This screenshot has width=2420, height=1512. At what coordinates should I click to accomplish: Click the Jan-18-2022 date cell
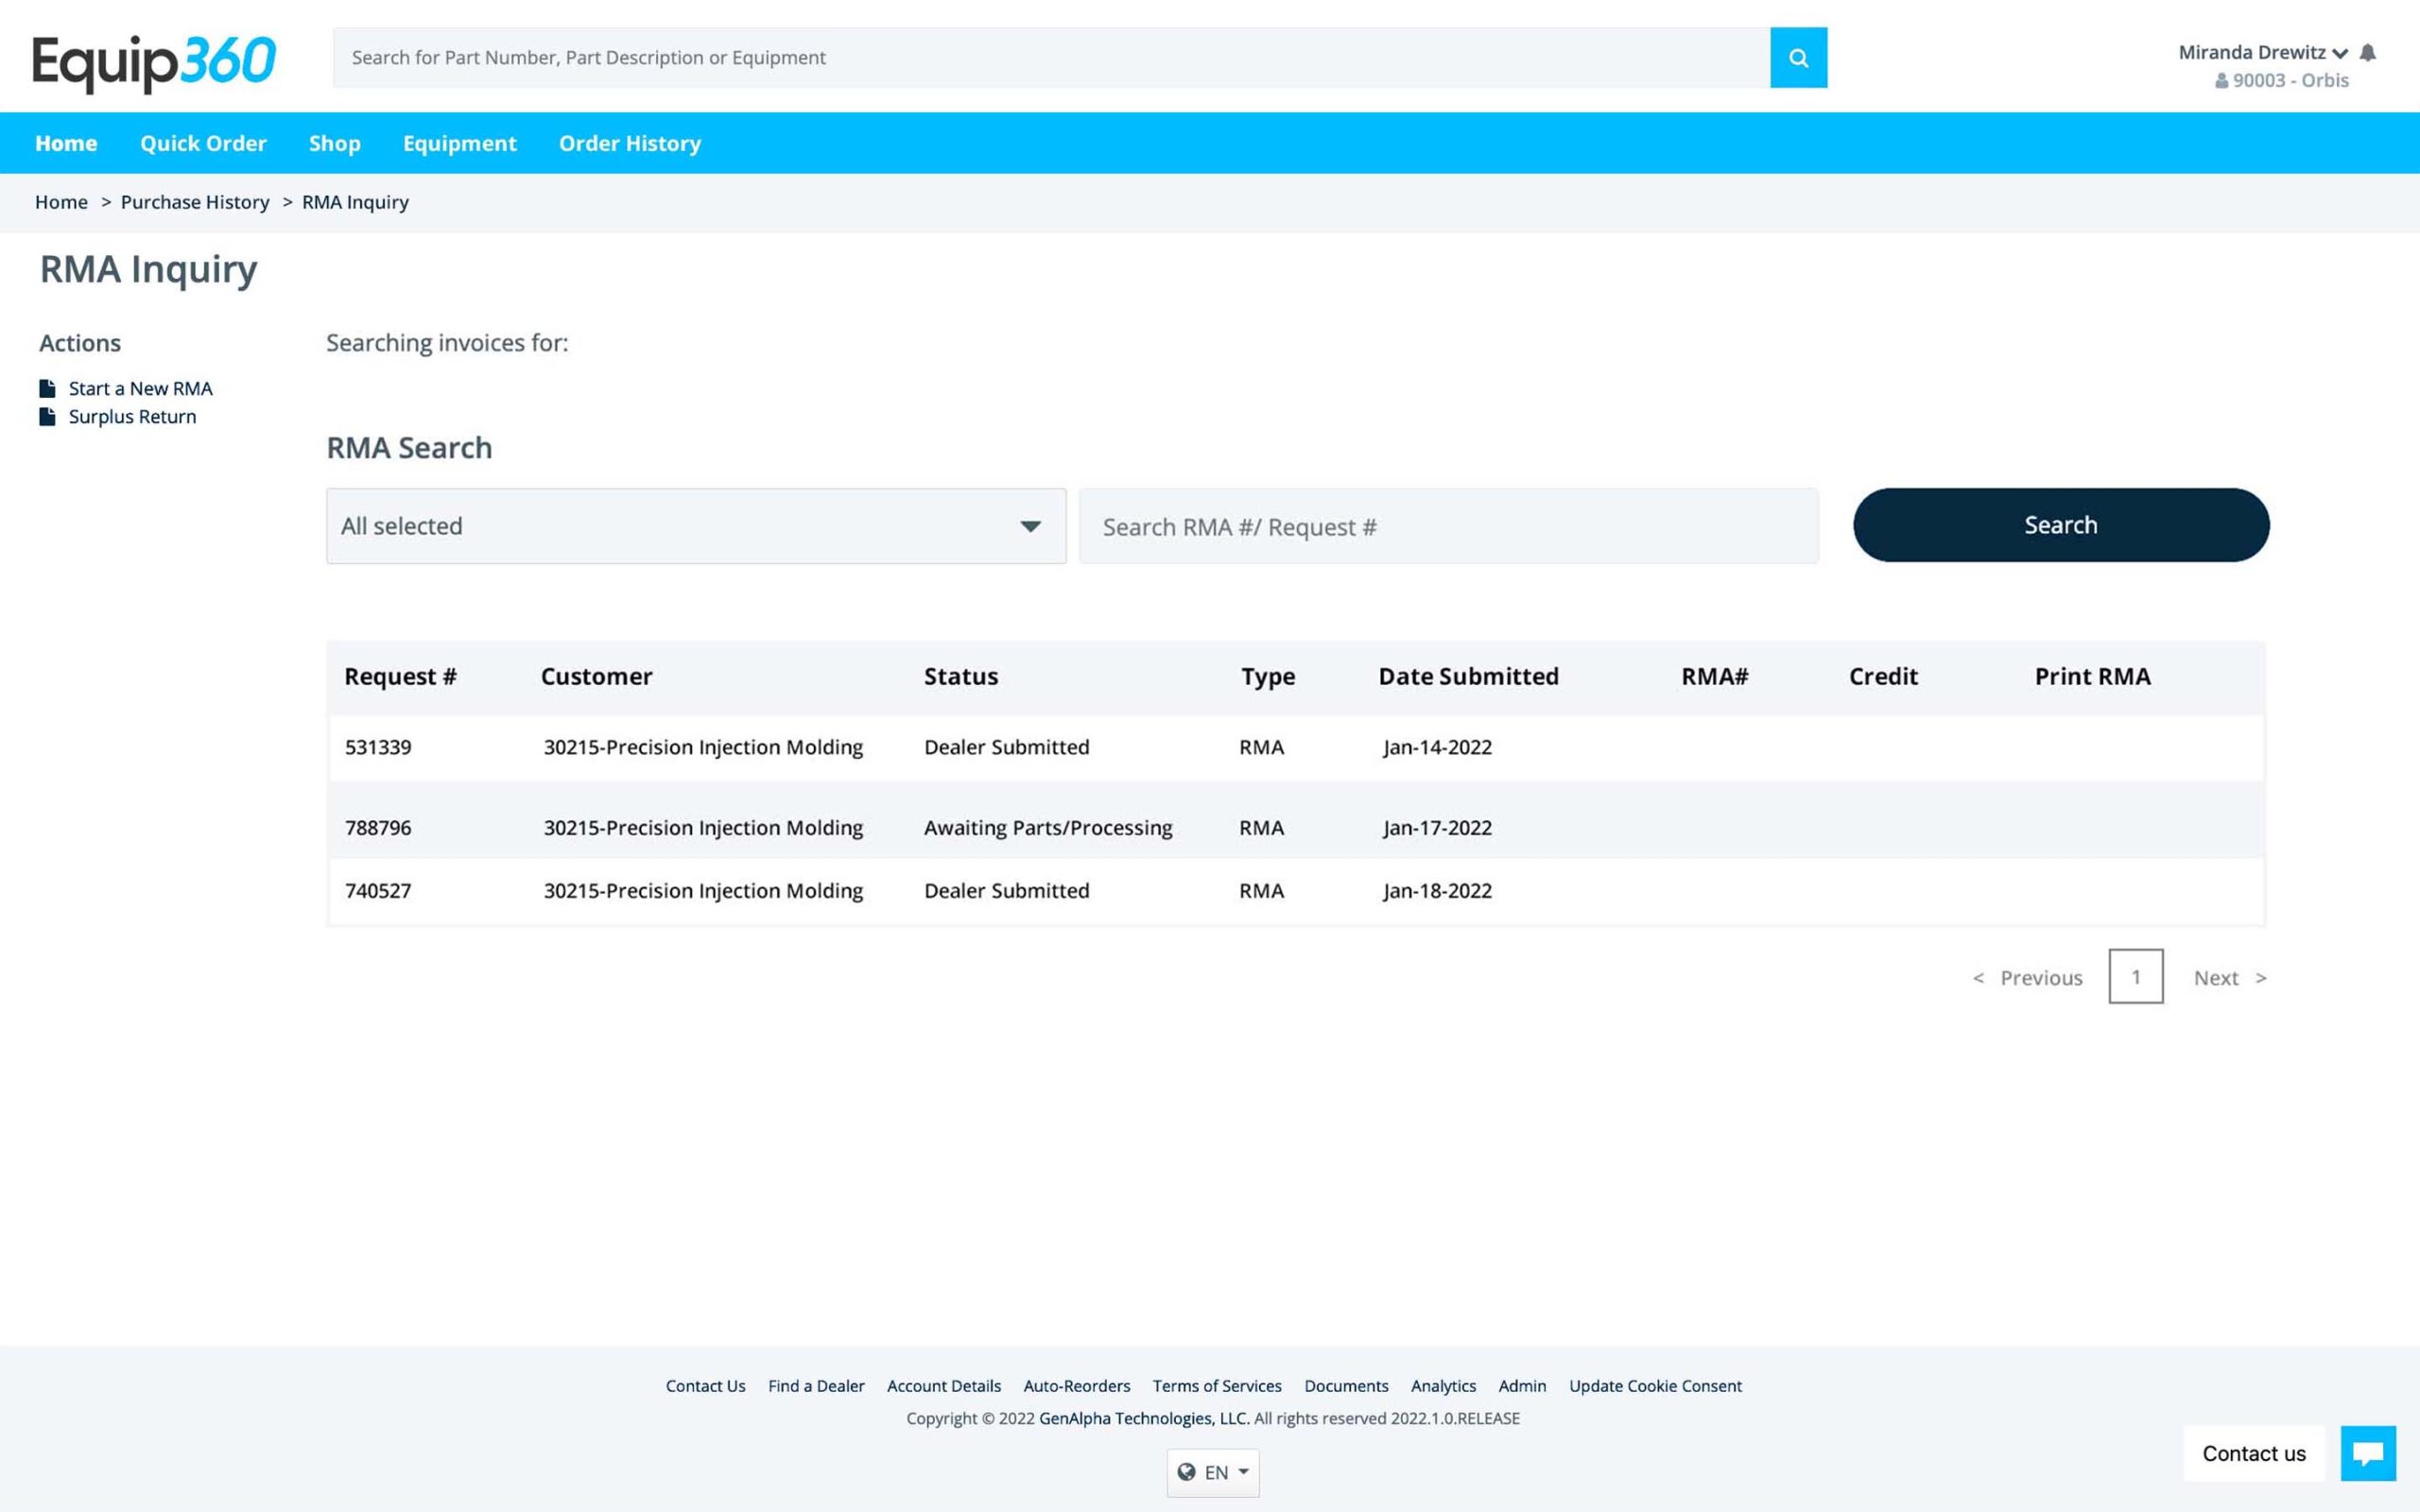(1437, 891)
